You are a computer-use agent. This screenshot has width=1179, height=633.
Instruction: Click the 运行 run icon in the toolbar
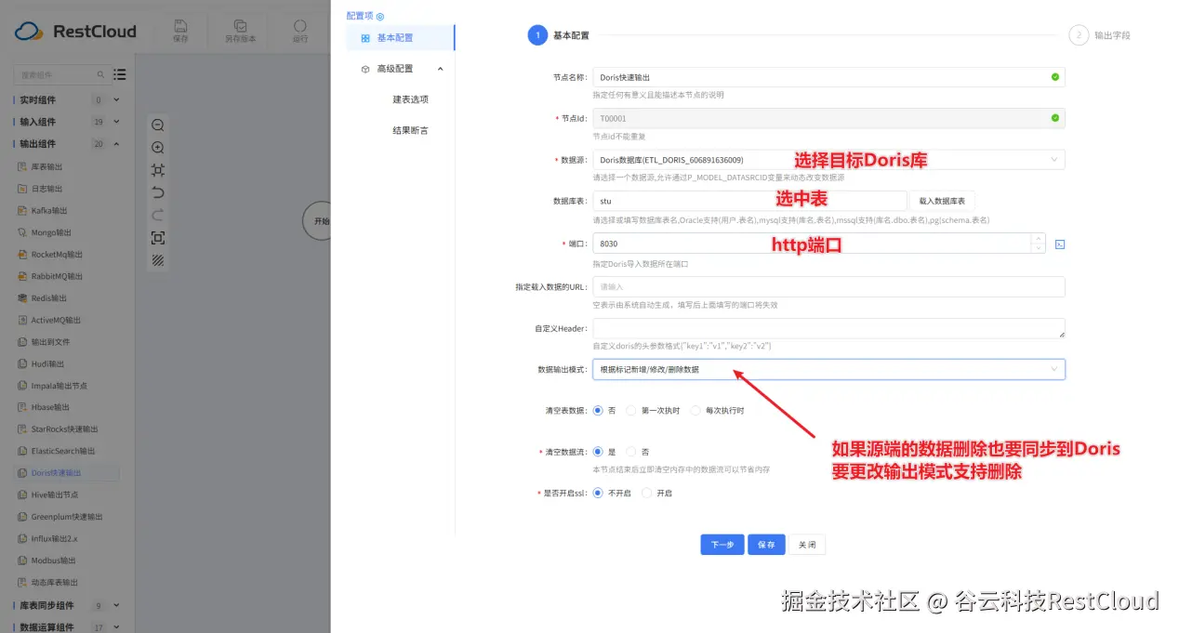(299, 31)
